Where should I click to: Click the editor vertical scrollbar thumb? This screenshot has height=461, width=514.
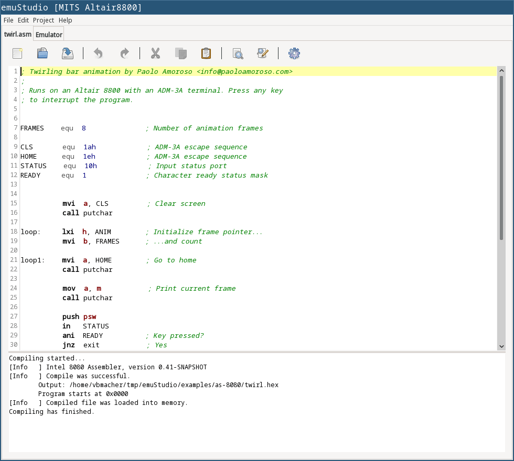point(501,158)
